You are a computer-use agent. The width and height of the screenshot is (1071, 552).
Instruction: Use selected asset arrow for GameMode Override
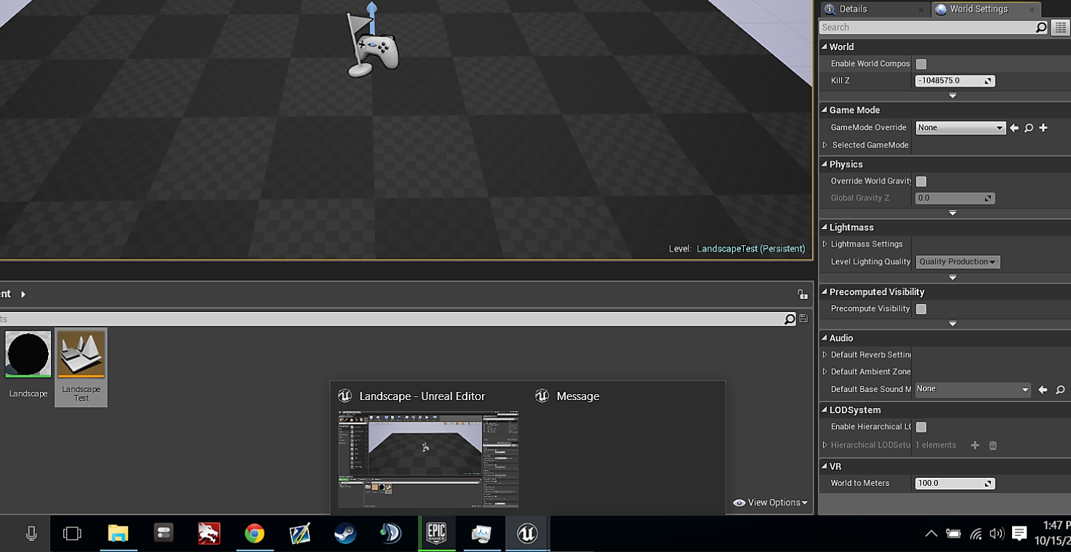[x=1014, y=128]
